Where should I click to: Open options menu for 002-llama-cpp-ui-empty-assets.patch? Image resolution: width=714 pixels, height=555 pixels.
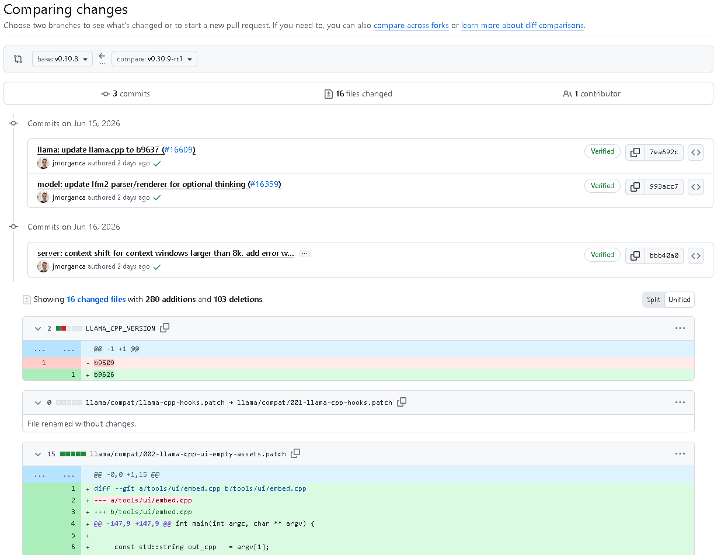tap(680, 454)
